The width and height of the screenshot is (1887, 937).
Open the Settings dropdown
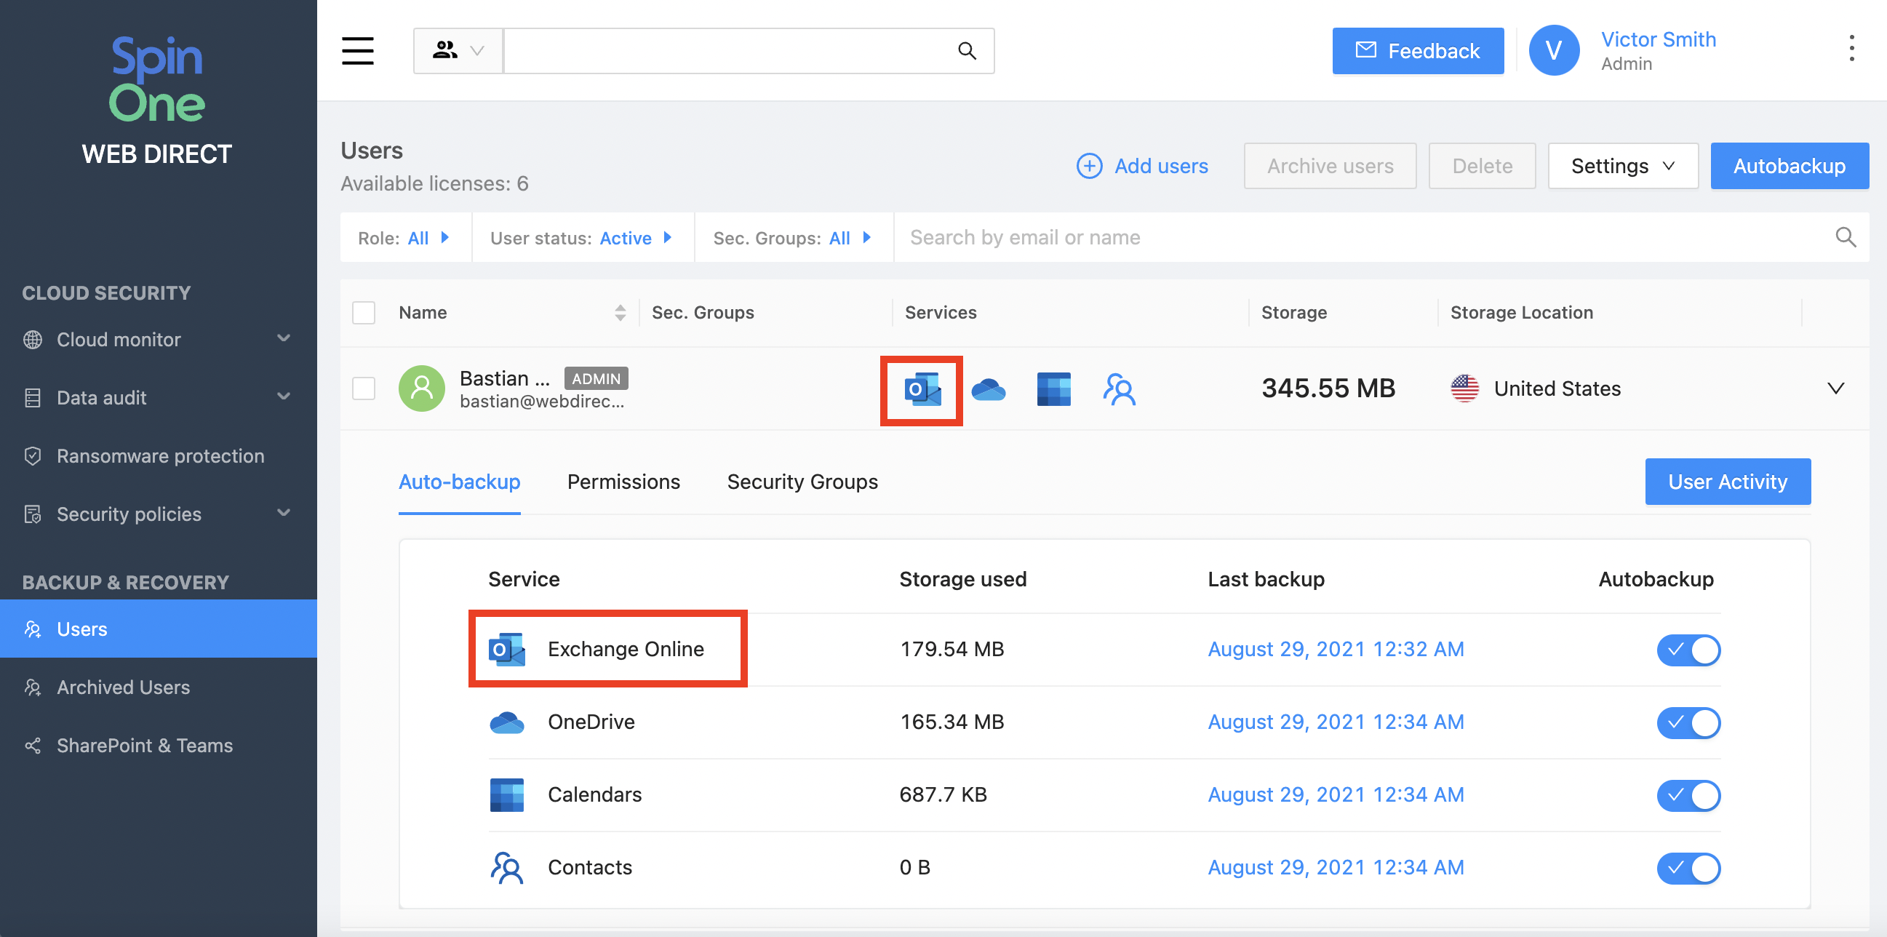1622,166
